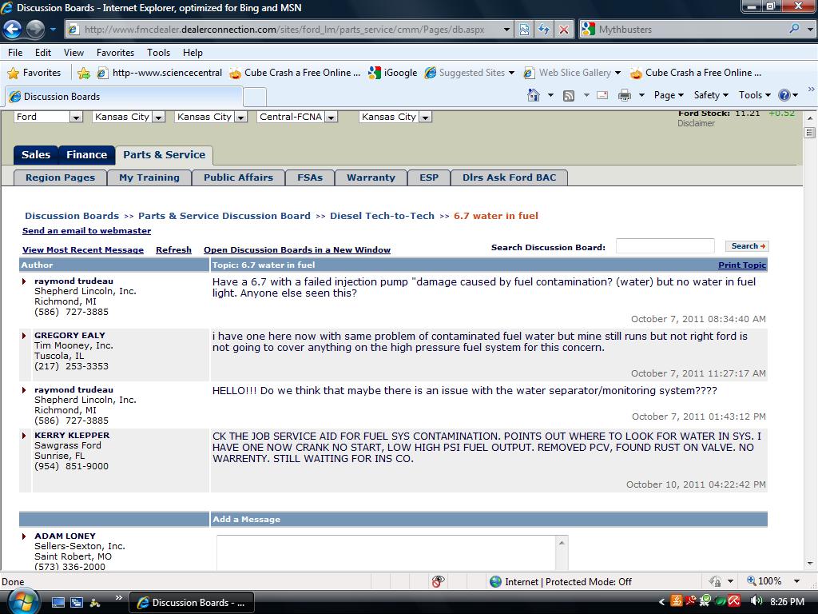Open the Page dropdown menu
Screen dimensions: 818x614
669,95
